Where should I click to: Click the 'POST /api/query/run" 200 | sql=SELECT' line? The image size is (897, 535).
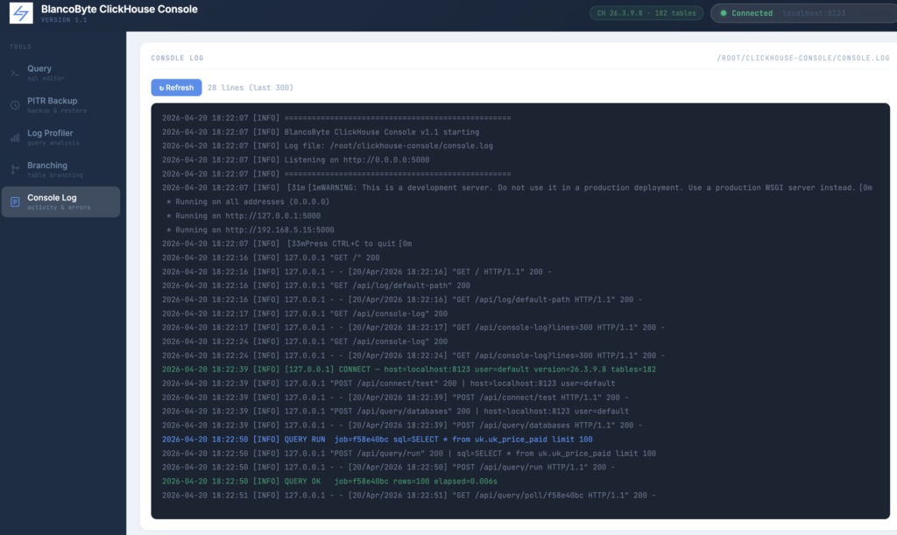pyautogui.click(x=409, y=454)
